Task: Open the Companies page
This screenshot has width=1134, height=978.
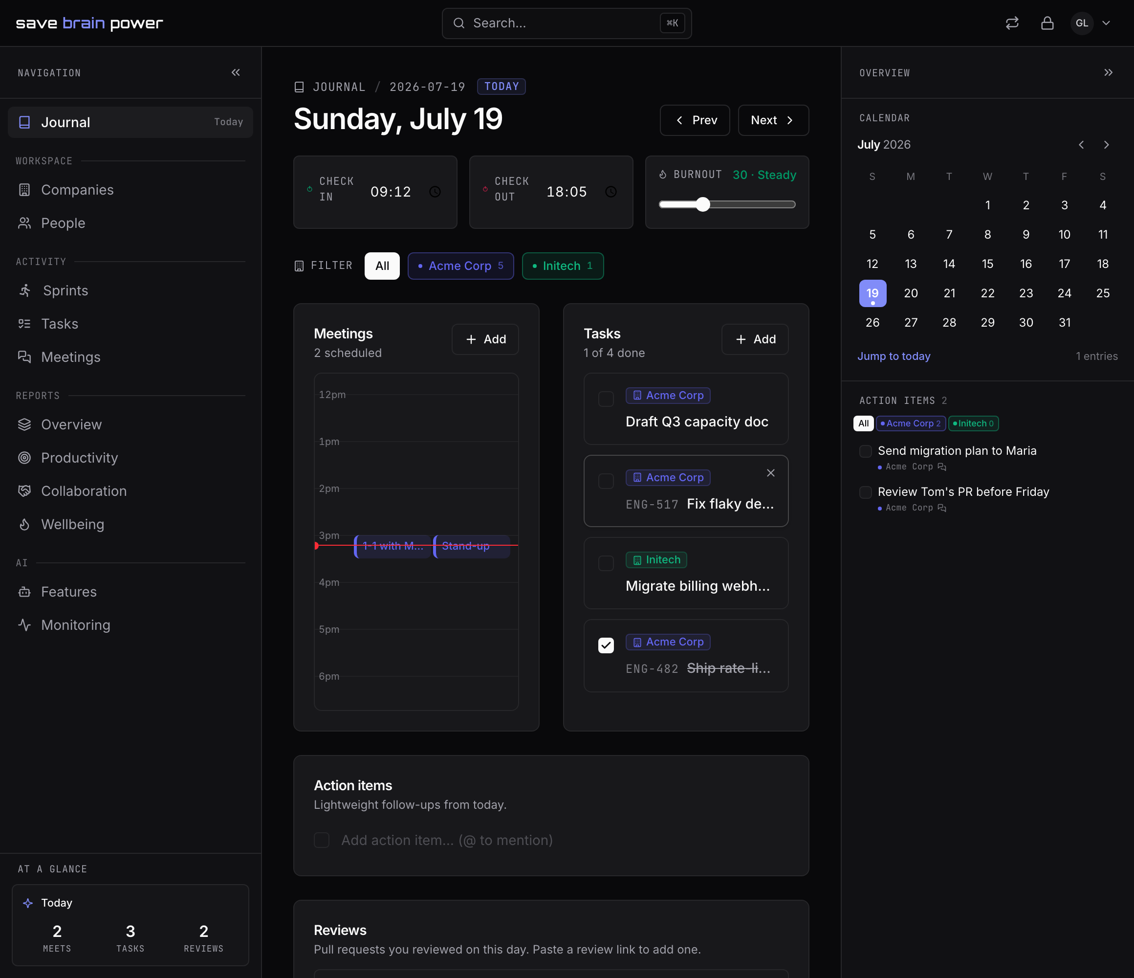Action: 130,190
